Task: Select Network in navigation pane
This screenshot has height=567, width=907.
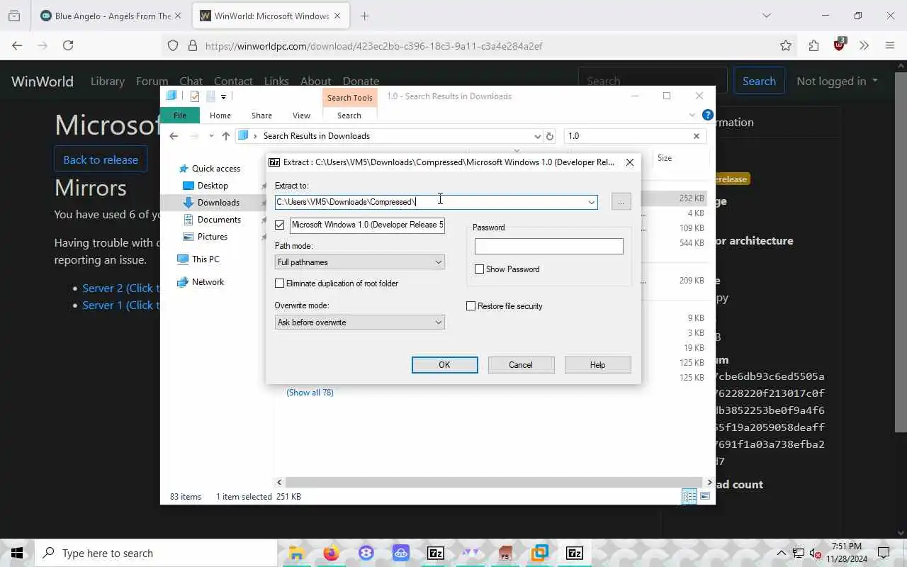Action: [x=208, y=282]
